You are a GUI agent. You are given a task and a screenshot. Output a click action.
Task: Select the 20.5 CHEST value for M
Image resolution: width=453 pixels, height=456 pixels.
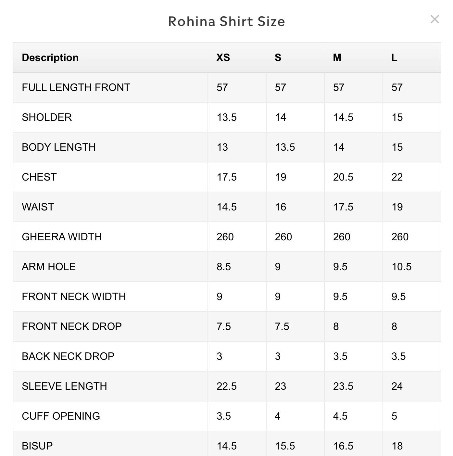[343, 177]
